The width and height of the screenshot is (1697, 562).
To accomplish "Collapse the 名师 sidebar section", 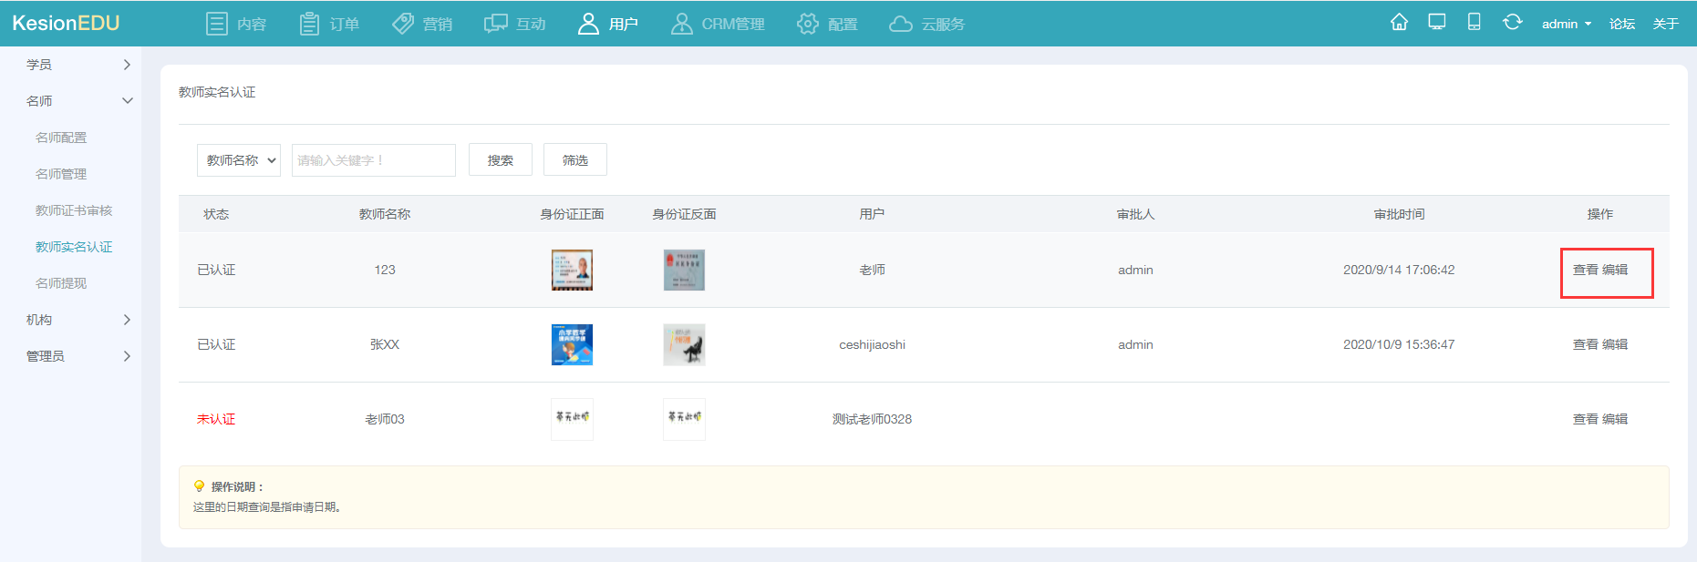I will tap(78, 101).
